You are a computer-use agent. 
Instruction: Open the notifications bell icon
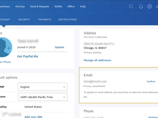[141, 6]
